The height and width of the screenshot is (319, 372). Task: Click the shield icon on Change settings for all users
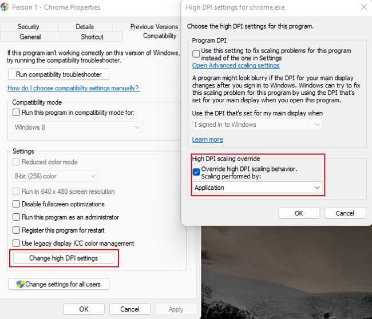[x=21, y=284]
